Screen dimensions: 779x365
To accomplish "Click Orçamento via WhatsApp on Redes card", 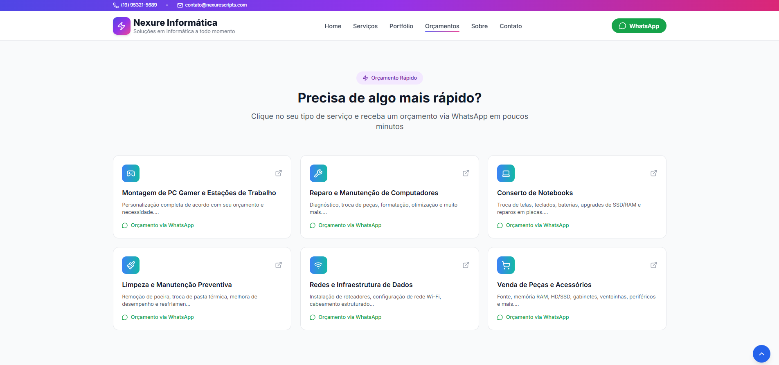I will pyautogui.click(x=350, y=317).
